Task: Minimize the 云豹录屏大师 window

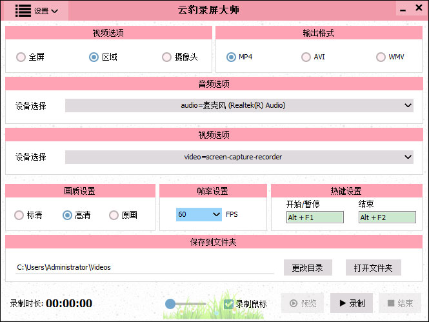Action: tap(403, 10)
